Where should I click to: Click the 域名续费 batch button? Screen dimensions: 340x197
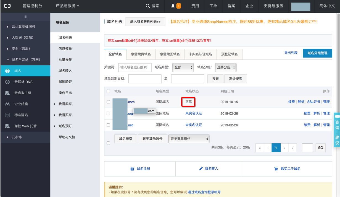coord(126,139)
